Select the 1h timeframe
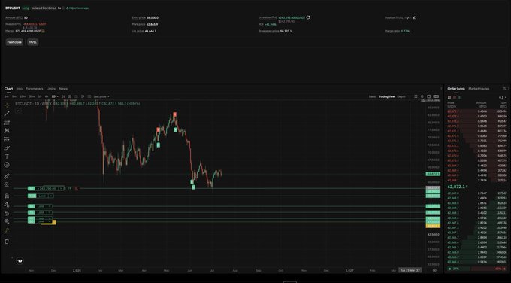Viewport: 511px width, 283px height. tap(40, 96)
